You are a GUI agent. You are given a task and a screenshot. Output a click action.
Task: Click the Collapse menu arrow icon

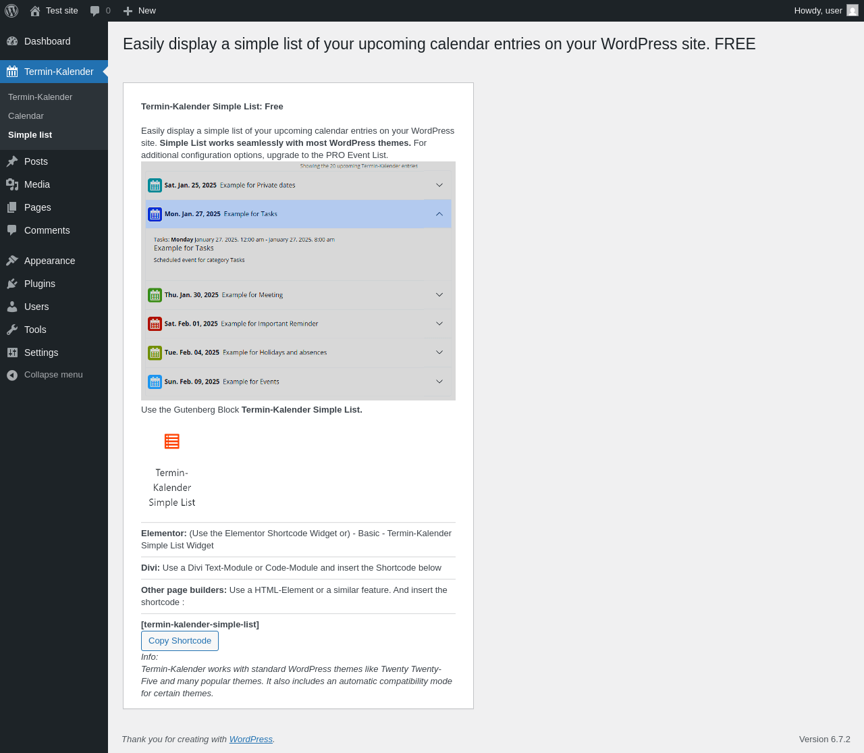tap(12, 375)
